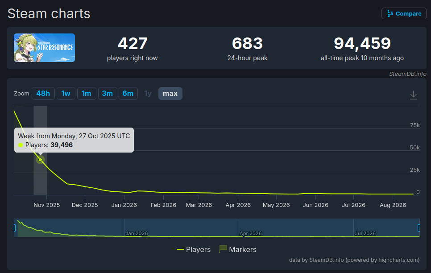Image resolution: width=431 pixels, height=273 pixels.
Task: Click the Star Resonance game thumbnail
Action: [45, 48]
